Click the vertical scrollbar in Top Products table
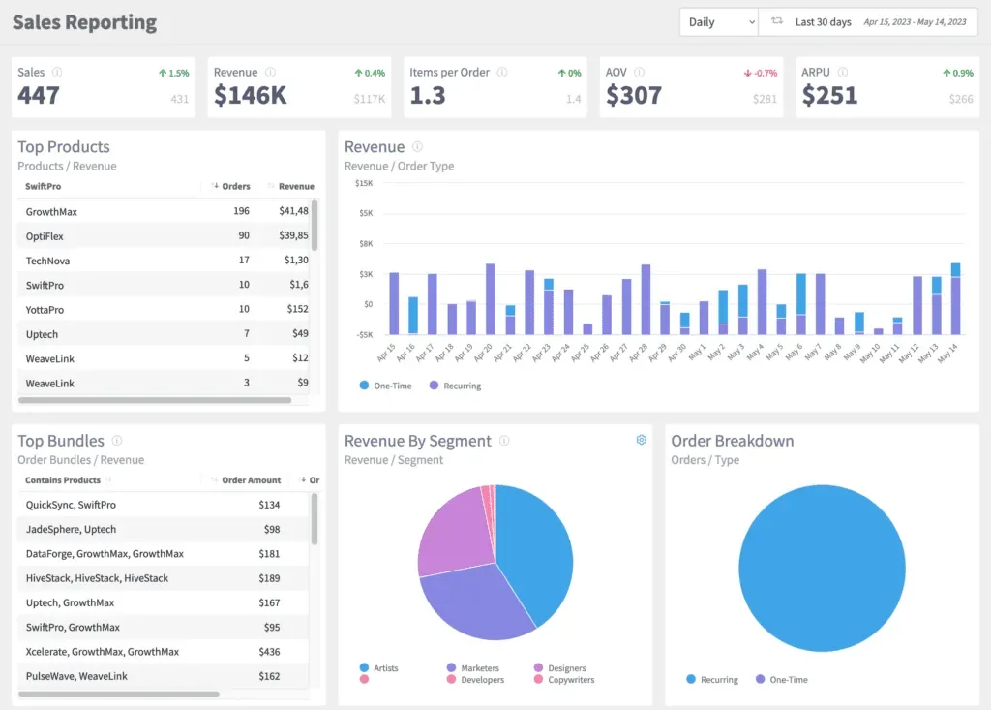The height and width of the screenshot is (710, 991). pos(315,226)
